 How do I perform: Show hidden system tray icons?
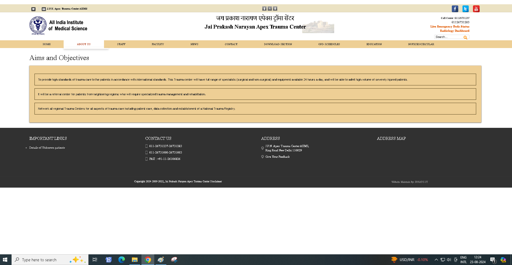tap(436, 260)
